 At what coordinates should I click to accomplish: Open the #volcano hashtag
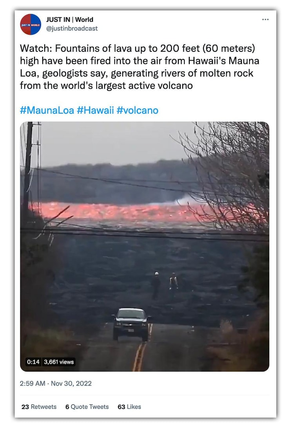click(137, 110)
